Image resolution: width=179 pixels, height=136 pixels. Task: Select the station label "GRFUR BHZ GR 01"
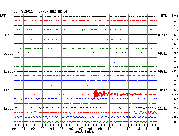53,12
